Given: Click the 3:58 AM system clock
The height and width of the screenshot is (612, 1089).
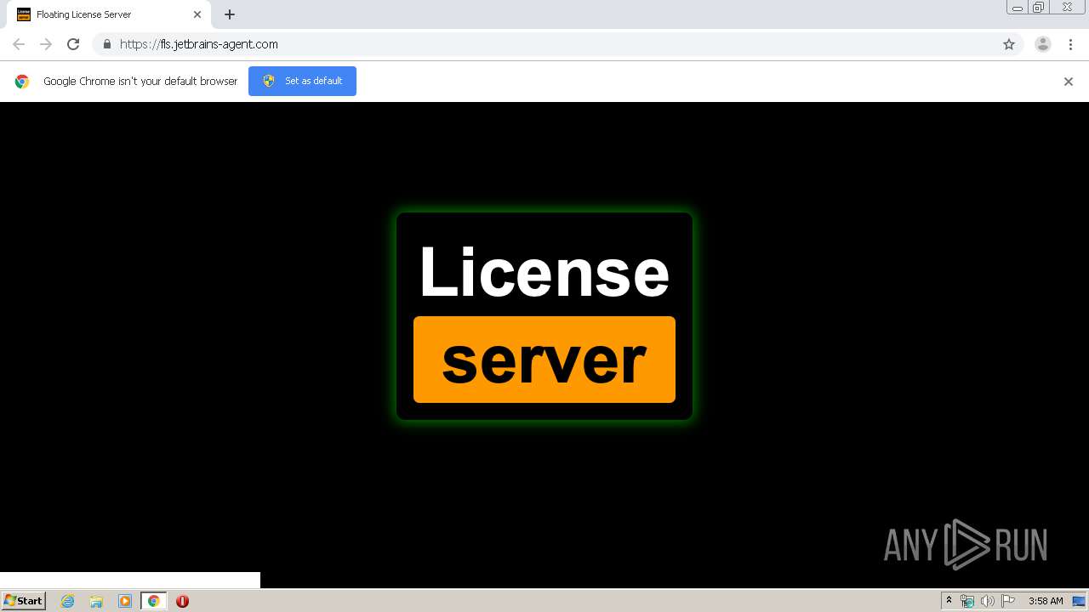Looking at the screenshot, I should coord(1046,601).
